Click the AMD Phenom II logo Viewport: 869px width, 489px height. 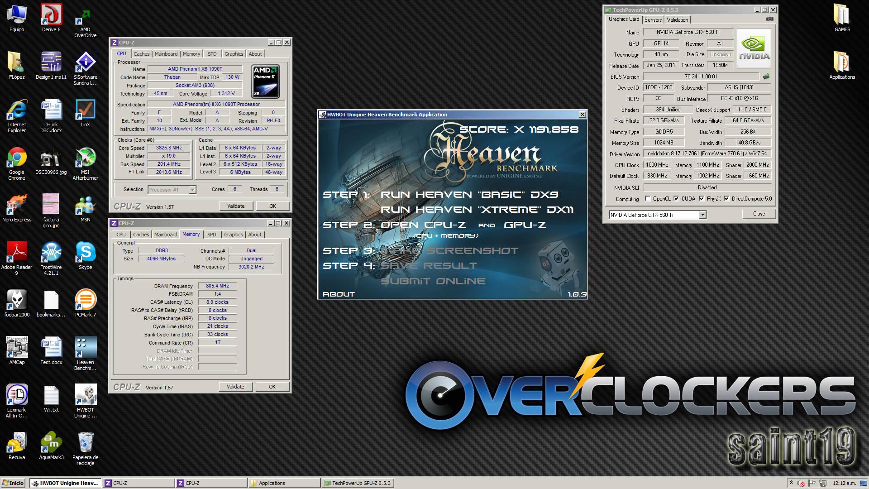point(265,81)
